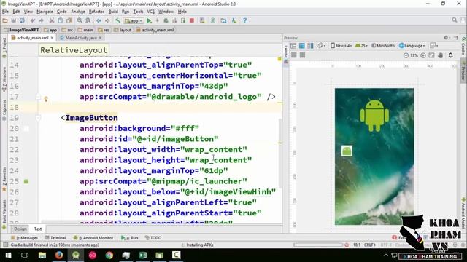The height and width of the screenshot is (262, 467).
Task: Click the fold end marker on line 17
Action: click(x=38, y=97)
